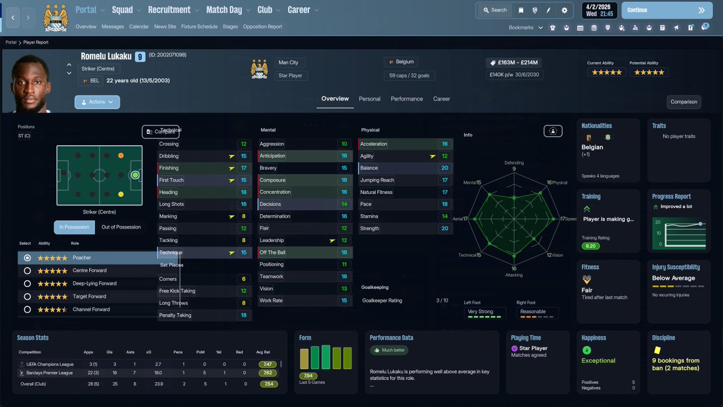Screen dimensions: 723x407
Task: Open the Club menu dropdown
Action: click(269, 10)
